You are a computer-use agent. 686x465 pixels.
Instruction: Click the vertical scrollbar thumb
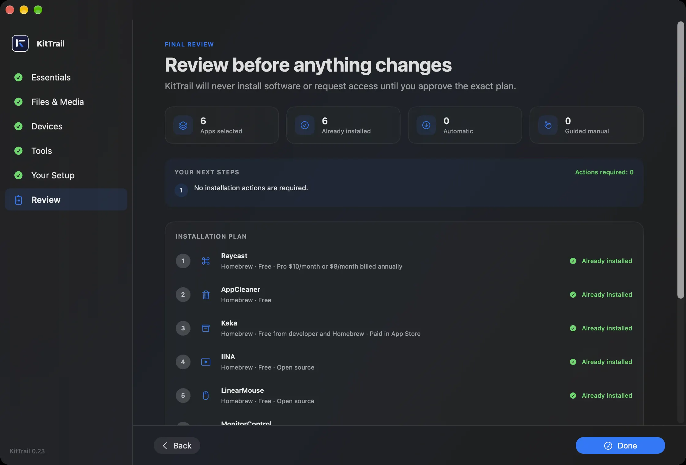coord(680,160)
